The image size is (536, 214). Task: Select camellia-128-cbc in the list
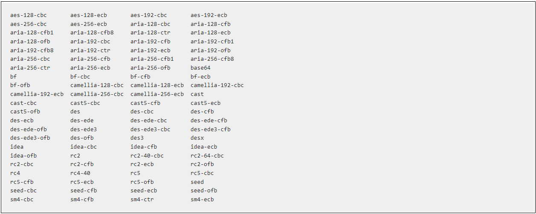(97, 85)
